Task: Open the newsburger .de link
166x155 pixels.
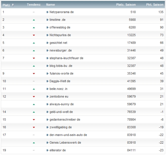Action: click(x=60, y=50)
